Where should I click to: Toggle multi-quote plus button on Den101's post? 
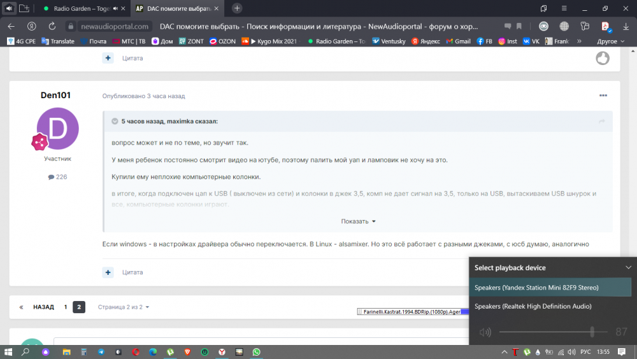(x=108, y=272)
